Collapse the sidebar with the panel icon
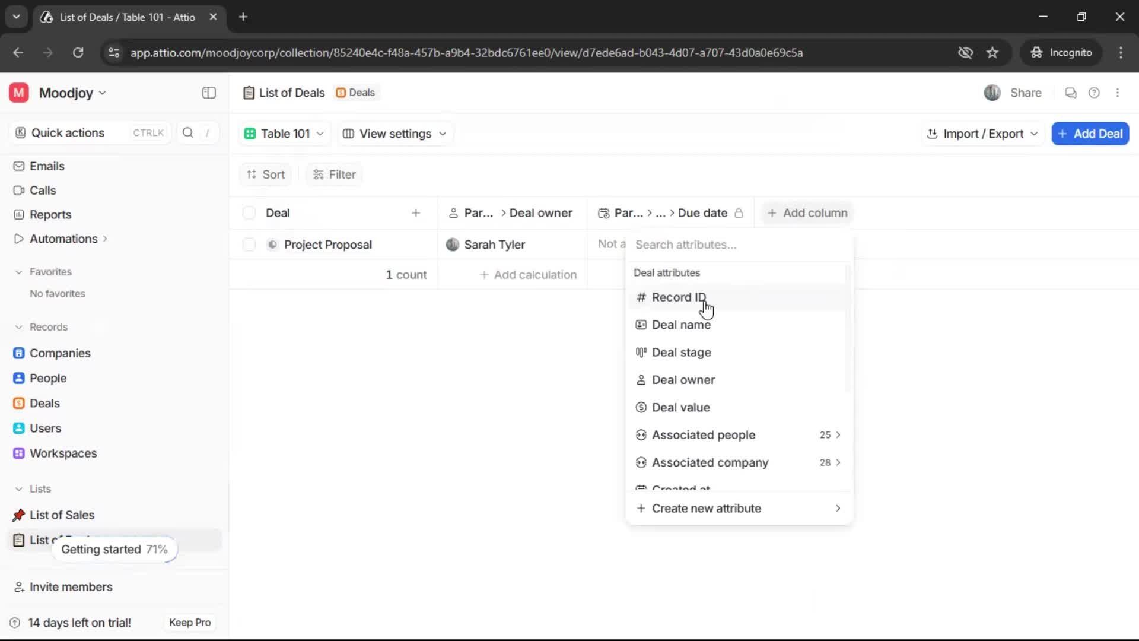The height and width of the screenshot is (641, 1139). (x=208, y=93)
